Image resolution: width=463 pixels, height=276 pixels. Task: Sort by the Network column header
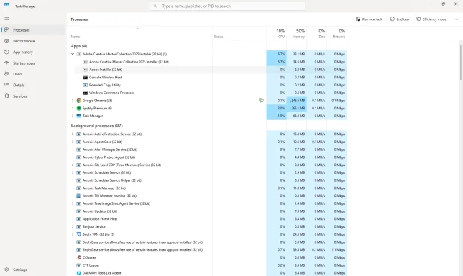coord(336,33)
